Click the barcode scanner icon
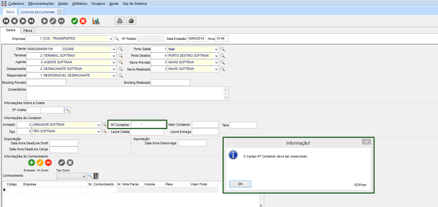This screenshot has height=207, width=438. [x=96, y=176]
